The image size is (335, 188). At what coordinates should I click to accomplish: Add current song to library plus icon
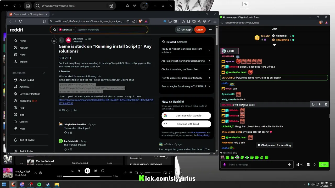tap(40, 173)
